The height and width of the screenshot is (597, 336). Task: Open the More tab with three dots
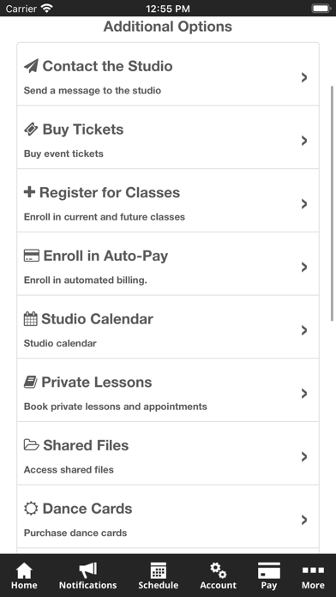click(x=313, y=576)
